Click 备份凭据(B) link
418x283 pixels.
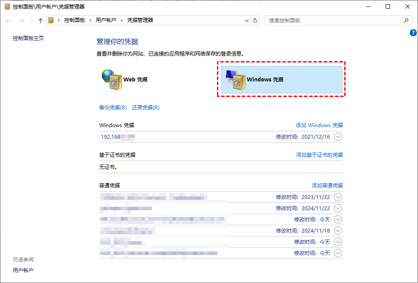113,107
